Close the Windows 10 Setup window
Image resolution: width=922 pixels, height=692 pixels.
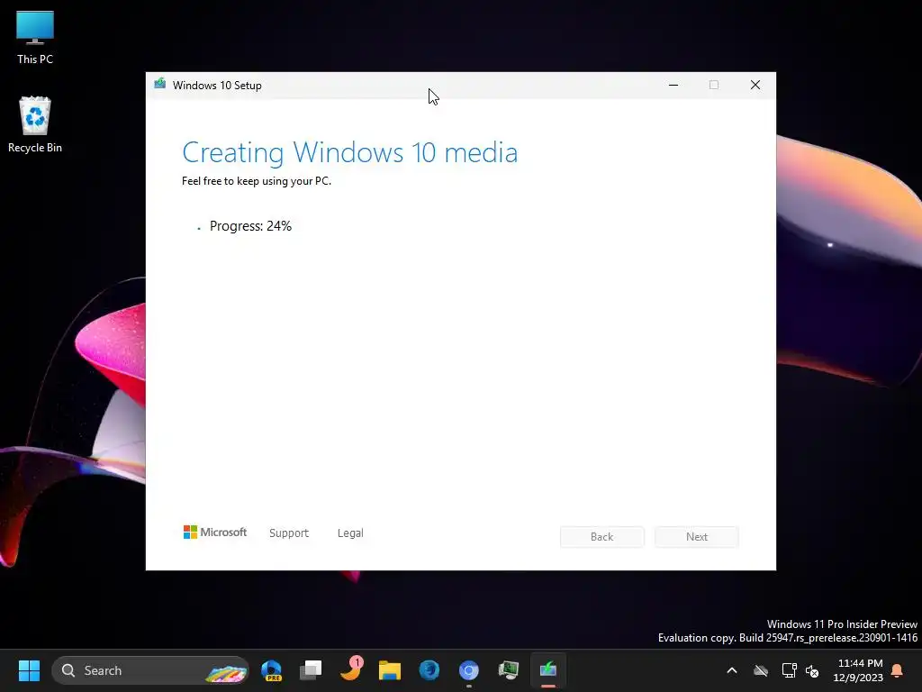755,86
